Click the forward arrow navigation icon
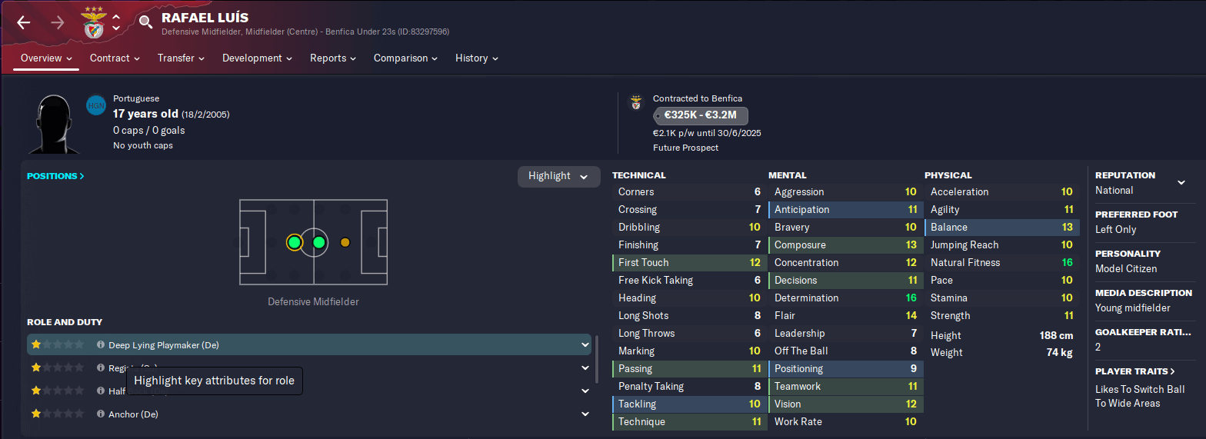This screenshot has width=1206, height=439. point(58,22)
